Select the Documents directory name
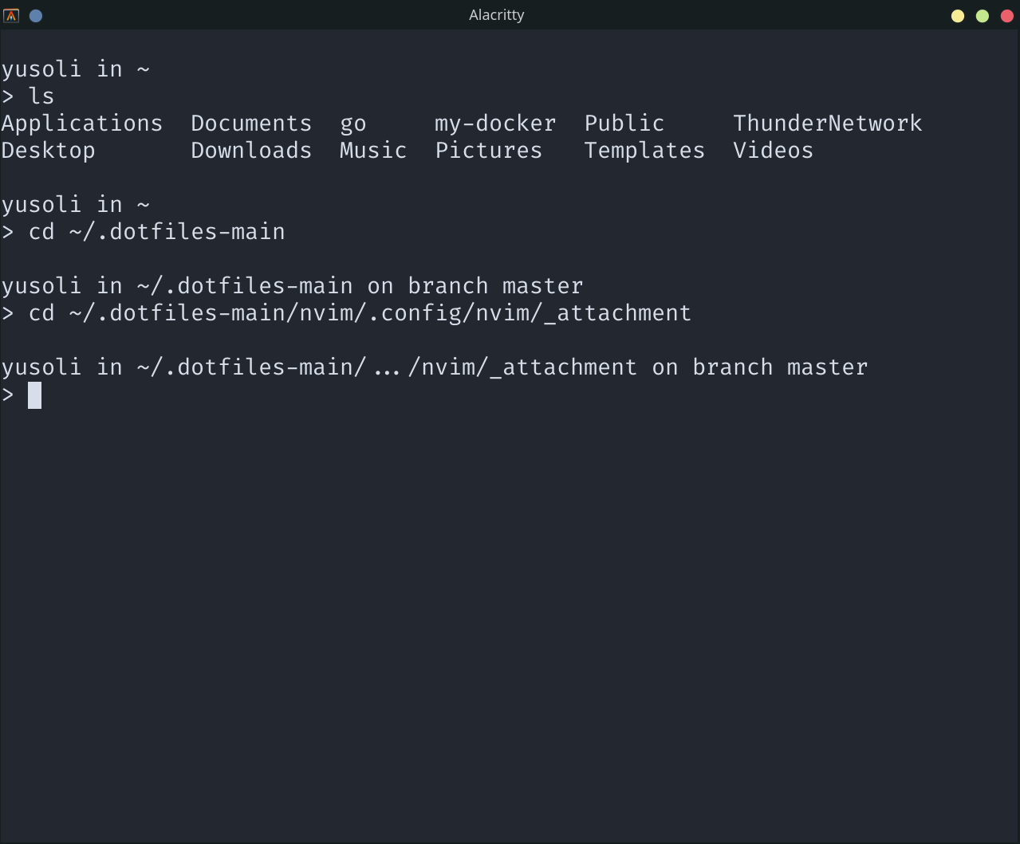The image size is (1020, 844). [x=251, y=124]
